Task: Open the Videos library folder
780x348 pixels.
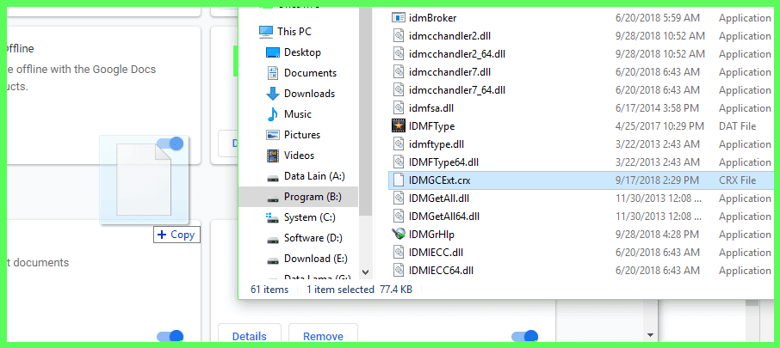Action: coord(299,156)
